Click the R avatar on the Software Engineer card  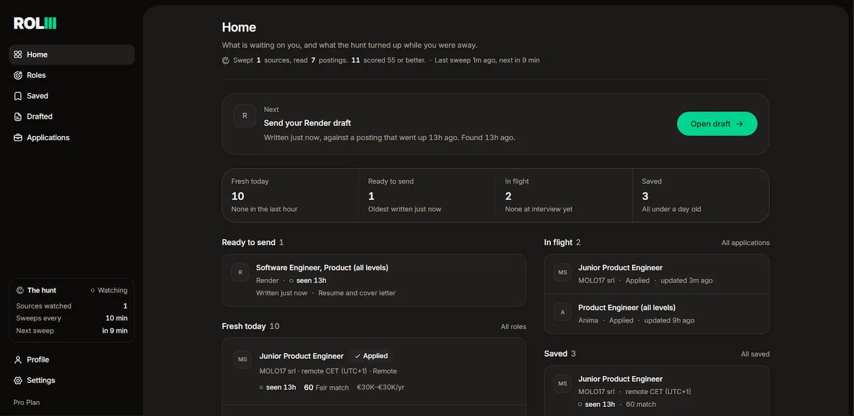click(x=240, y=273)
